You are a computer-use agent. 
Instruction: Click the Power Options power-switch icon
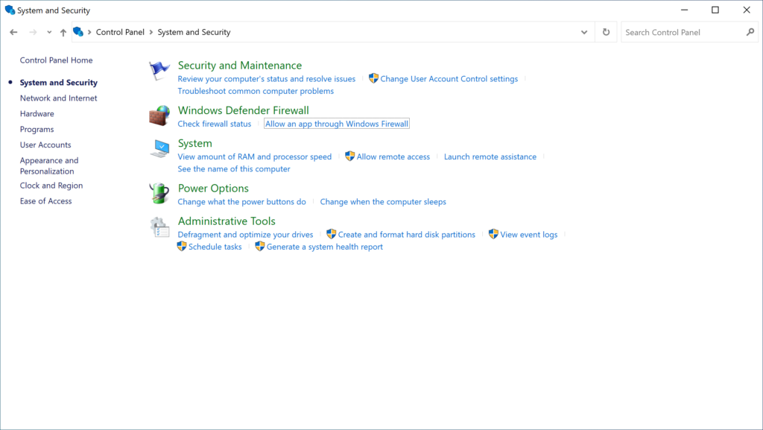tap(159, 195)
